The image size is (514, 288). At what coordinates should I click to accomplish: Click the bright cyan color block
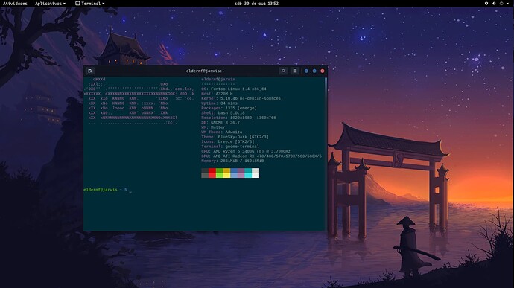tap(248, 176)
